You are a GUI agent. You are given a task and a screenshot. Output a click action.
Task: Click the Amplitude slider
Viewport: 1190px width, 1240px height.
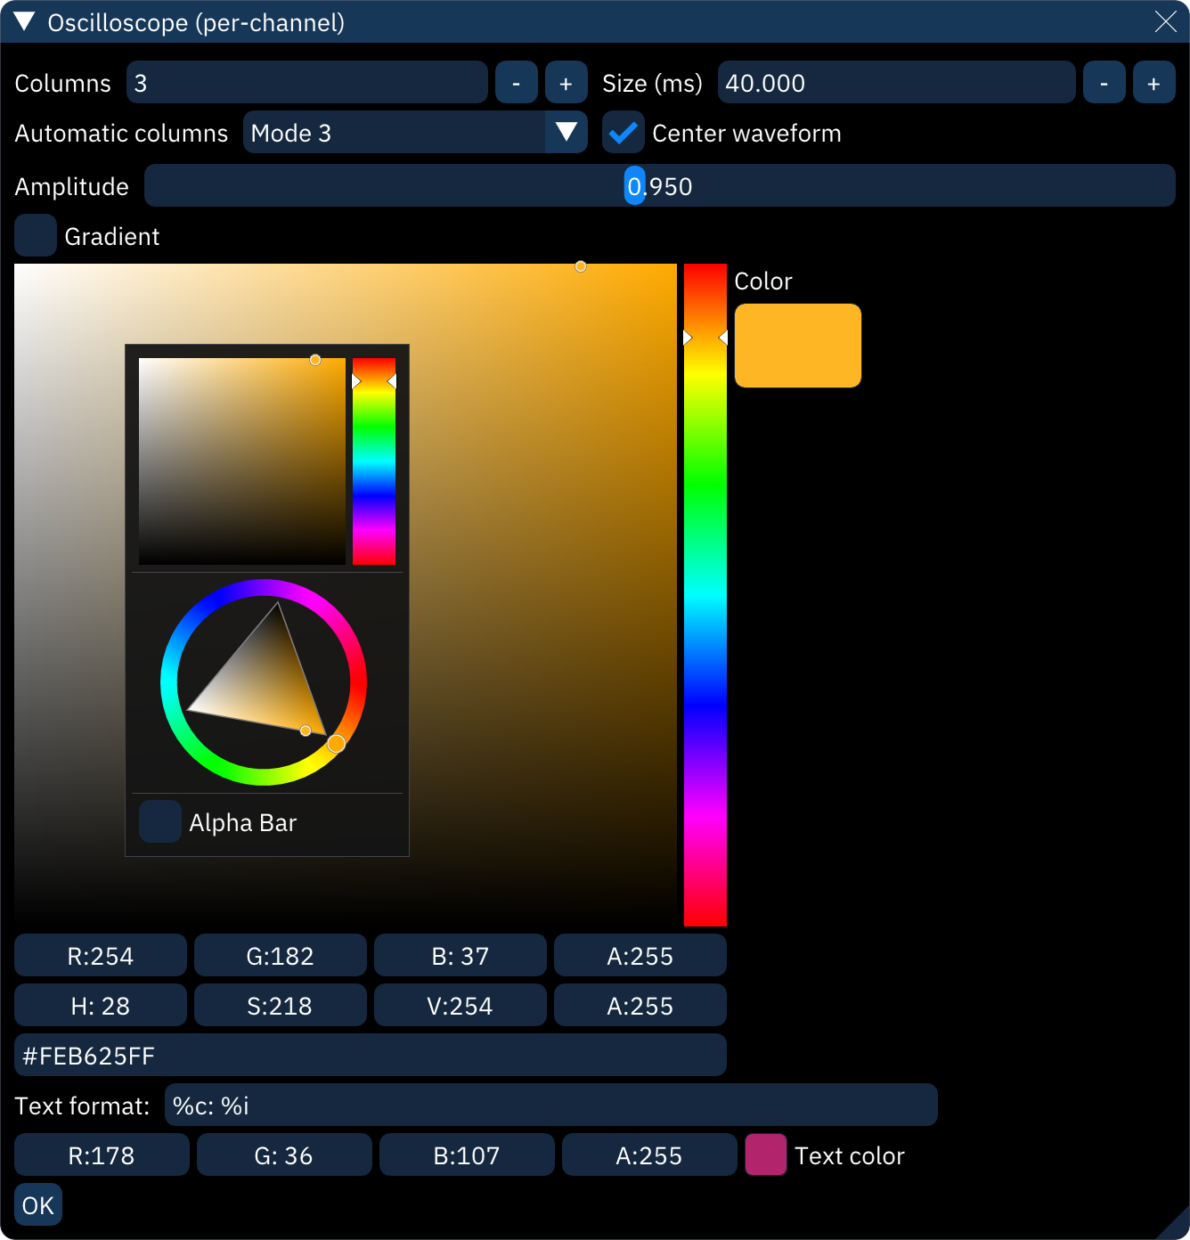click(659, 186)
